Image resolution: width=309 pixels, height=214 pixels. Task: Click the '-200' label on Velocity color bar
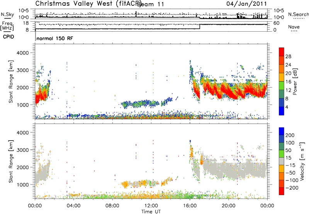click(292, 188)
